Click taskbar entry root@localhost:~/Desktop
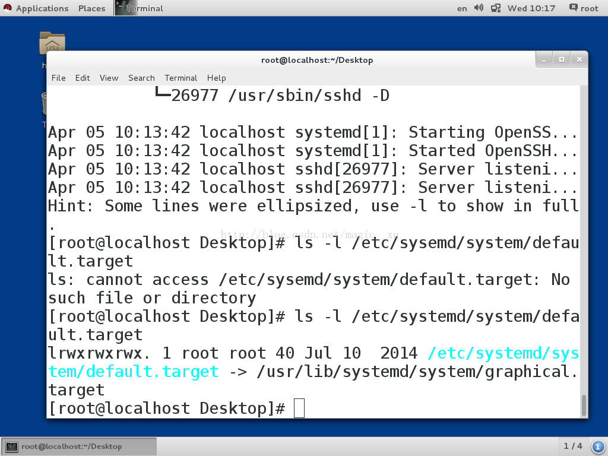Screen dimensions: 608x456 click(79, 446)
